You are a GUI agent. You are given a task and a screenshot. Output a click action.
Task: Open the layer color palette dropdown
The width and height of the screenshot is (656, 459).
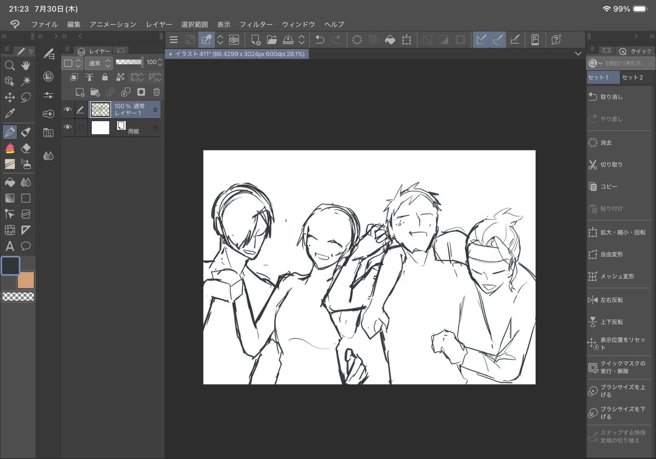pyautogui.click(x=72, y=63)
